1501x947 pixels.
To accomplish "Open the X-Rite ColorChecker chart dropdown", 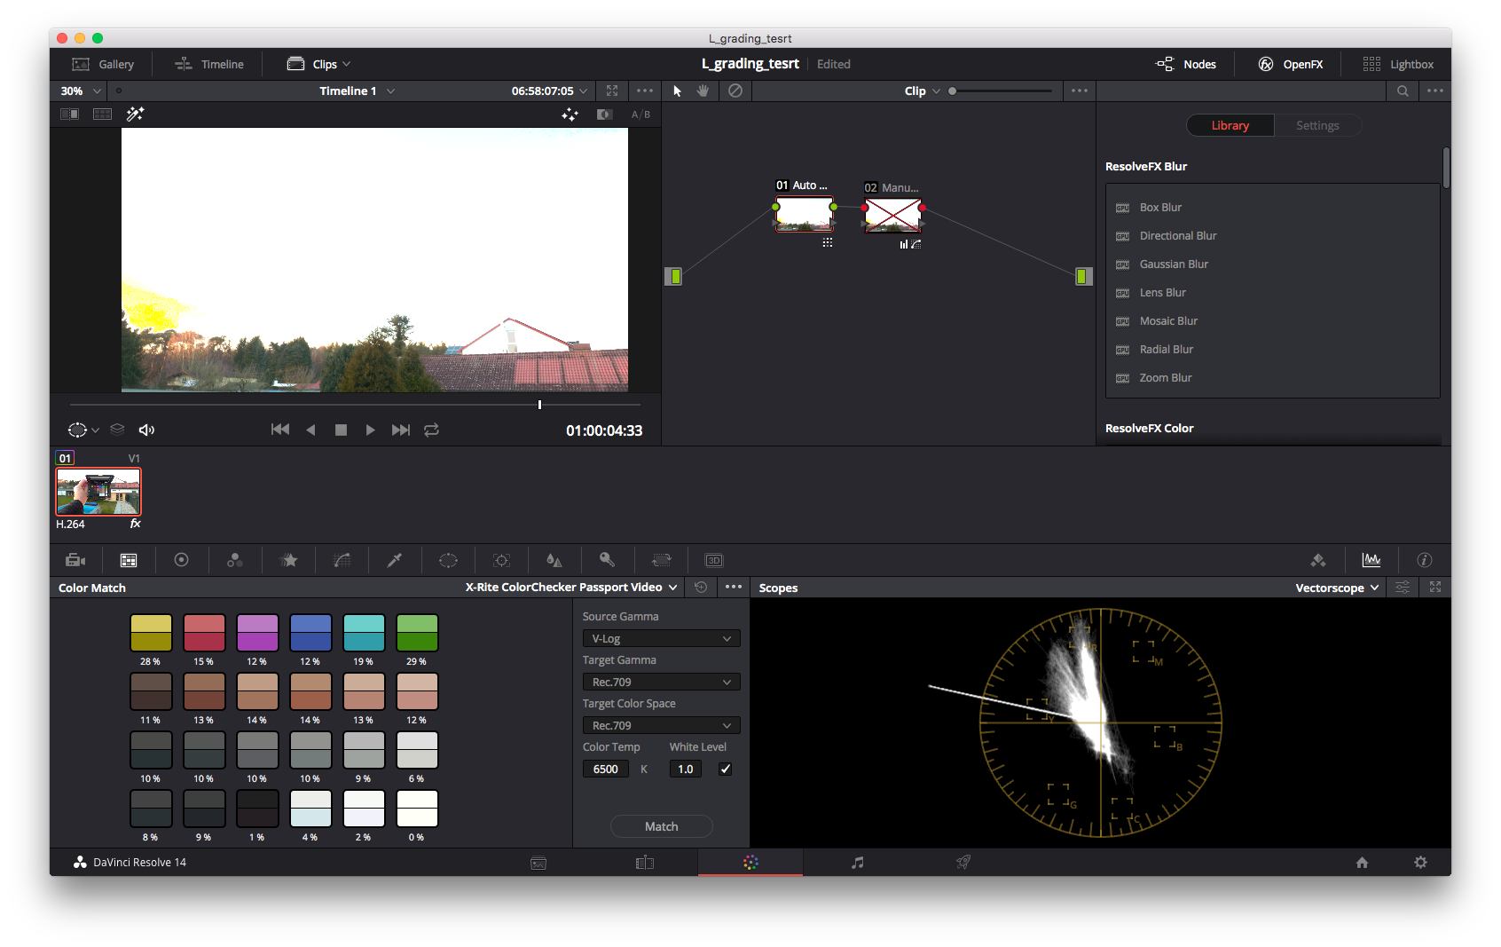I will tap(571, 588).
